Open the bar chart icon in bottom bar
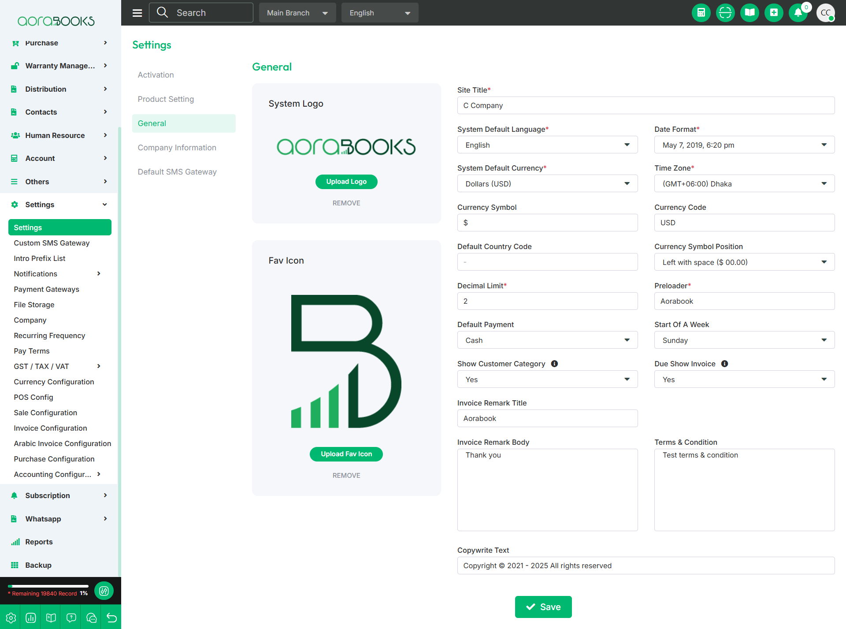 31,618
